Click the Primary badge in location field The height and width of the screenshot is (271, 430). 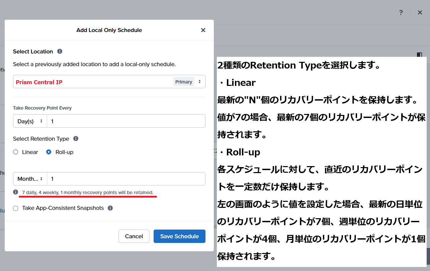184,82
